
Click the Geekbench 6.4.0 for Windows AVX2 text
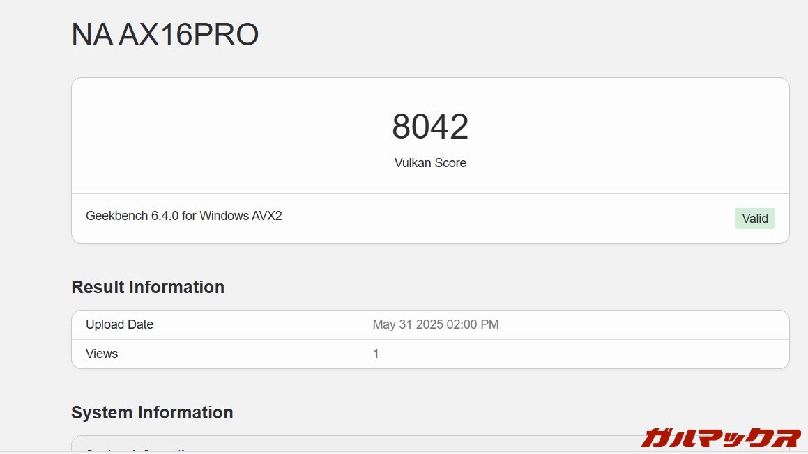pyautogui.click(x=183, y=216)
